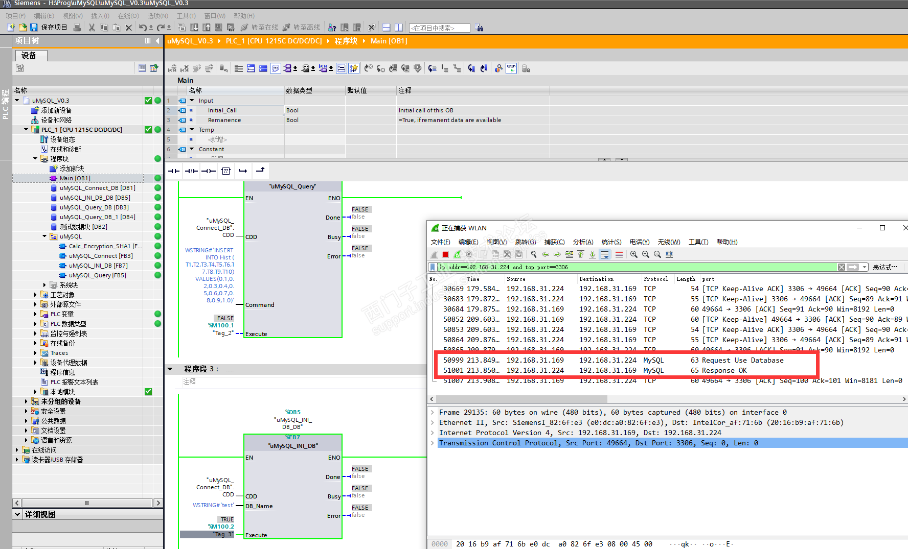
Task: Stop Wireshark capture with red square
Action: (x=445, y=254)
